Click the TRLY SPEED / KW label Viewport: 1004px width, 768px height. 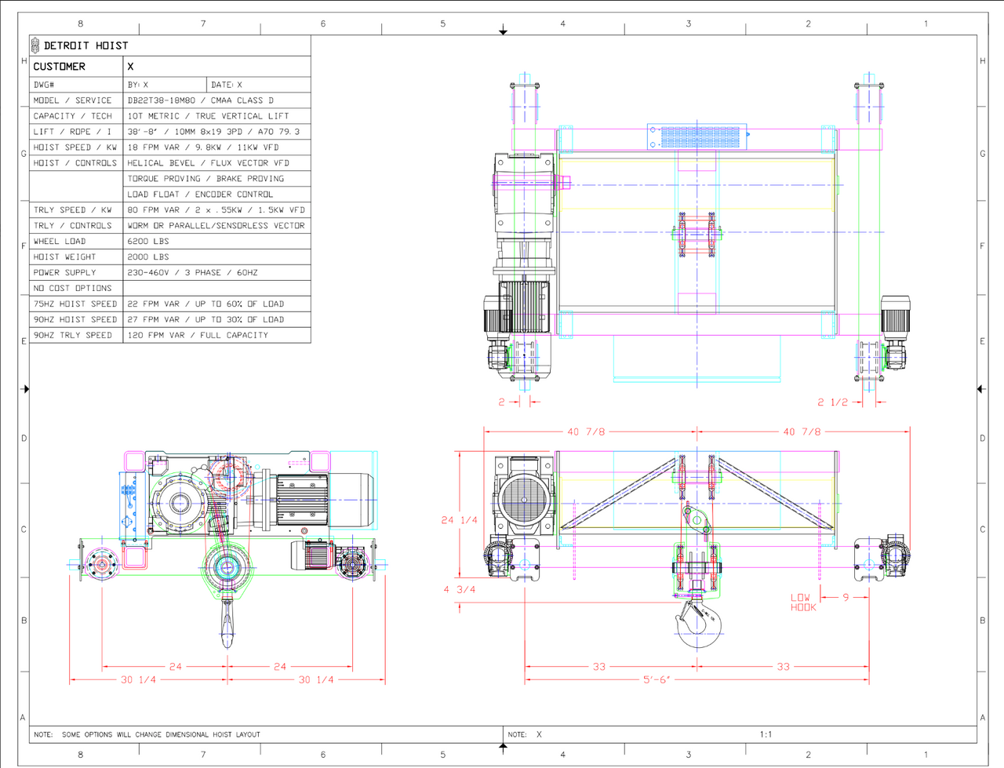72,210
